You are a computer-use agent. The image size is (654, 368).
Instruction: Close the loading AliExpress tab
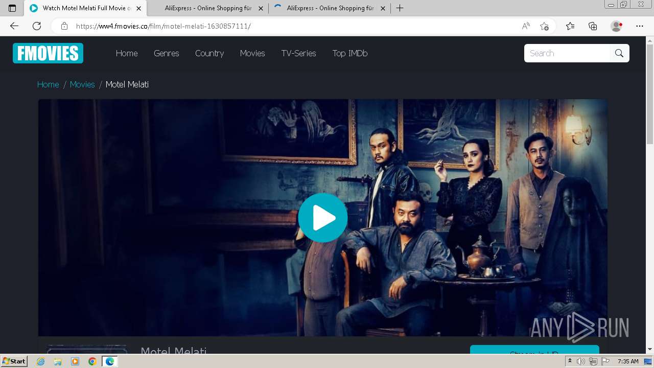pos(383,8)
